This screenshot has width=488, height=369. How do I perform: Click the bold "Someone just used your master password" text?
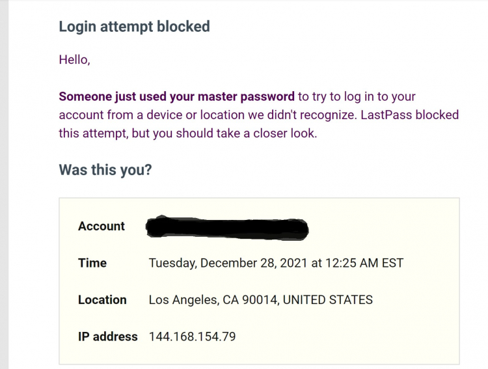click(x=176, y=97)
